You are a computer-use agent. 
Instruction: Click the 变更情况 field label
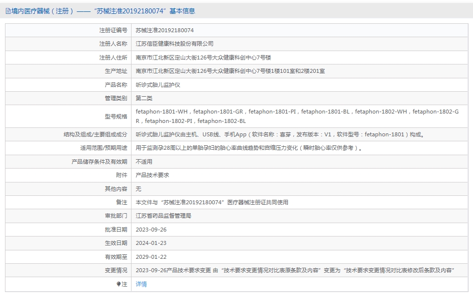[x=116, y=270]
